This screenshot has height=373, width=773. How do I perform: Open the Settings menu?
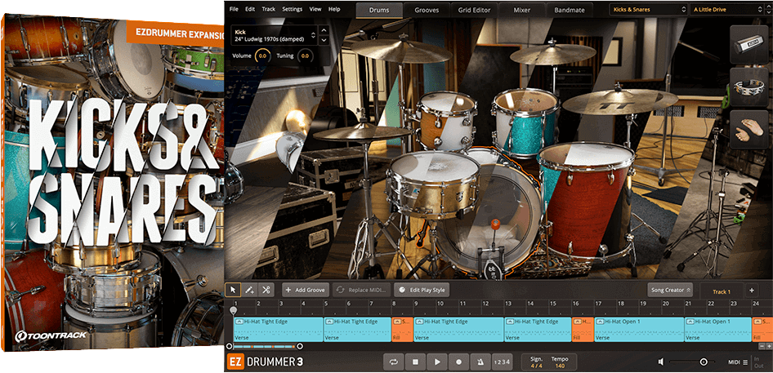tap(292, 9)
